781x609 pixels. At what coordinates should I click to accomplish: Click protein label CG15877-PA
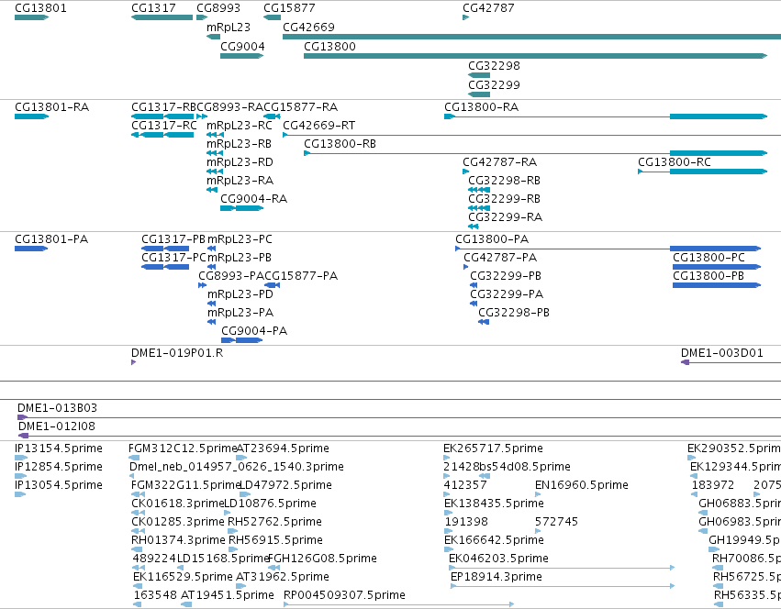[301, 276]
